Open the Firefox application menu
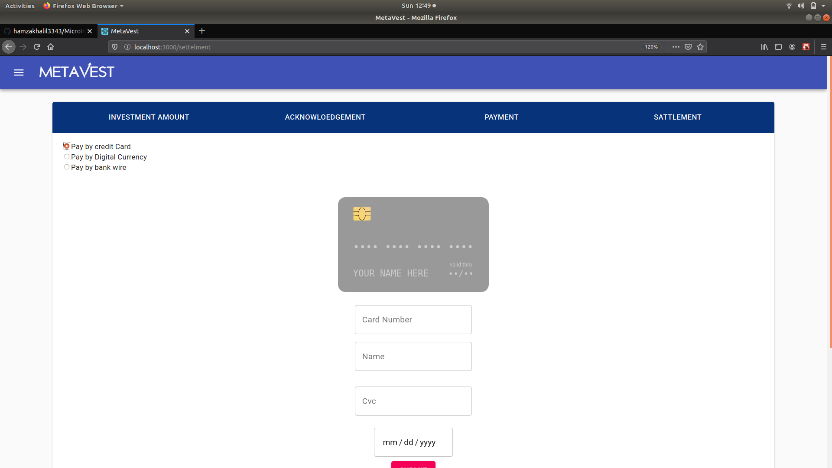Image resolution: width=832 pixels, height=468 pixels. click(x=824, y=47)
